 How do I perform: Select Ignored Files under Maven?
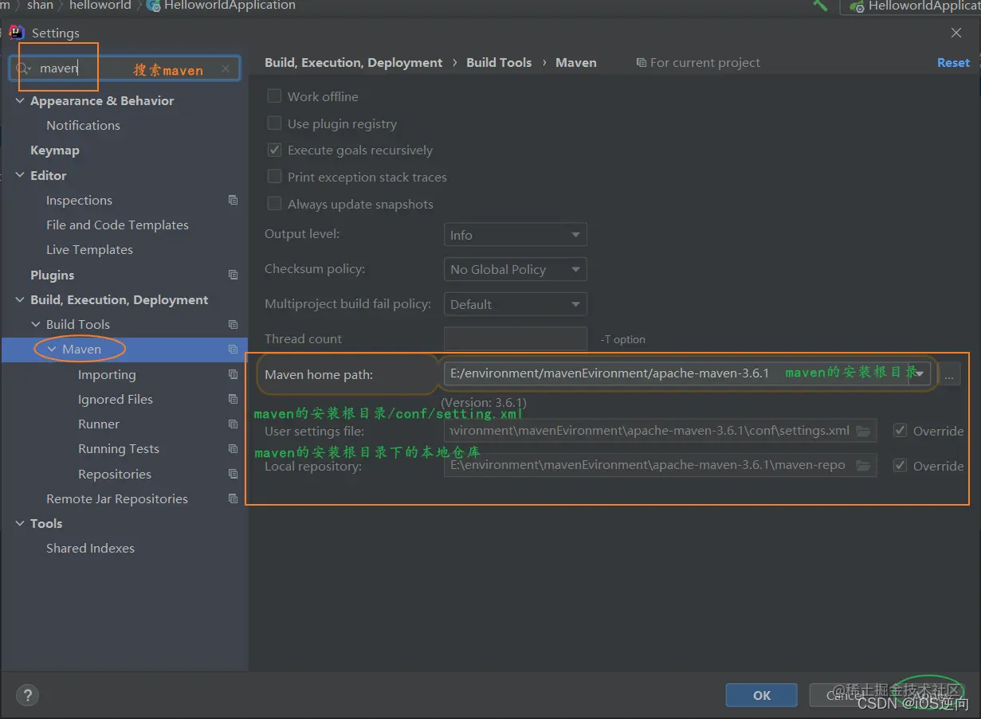click(x=115, y=399)
